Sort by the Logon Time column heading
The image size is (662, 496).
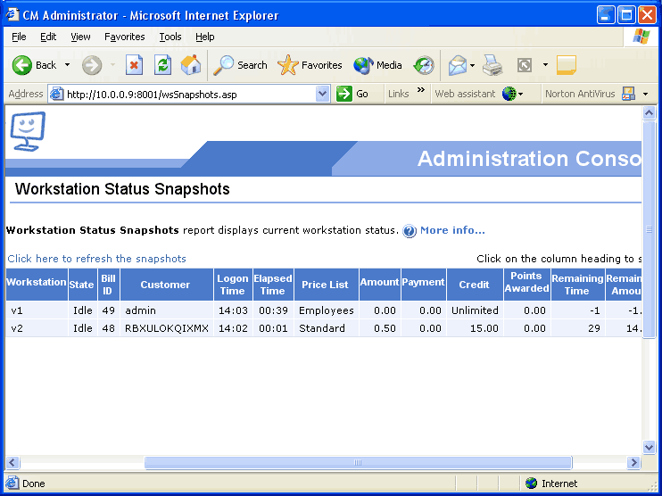(233, 285)
